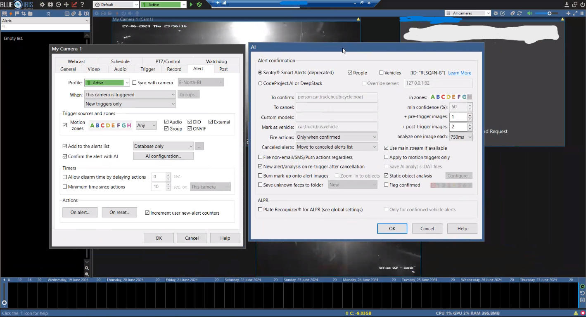This screenshot has height=317, width=586.
Task: Click the edit layout pencil icon
Action: click(503, 13)
